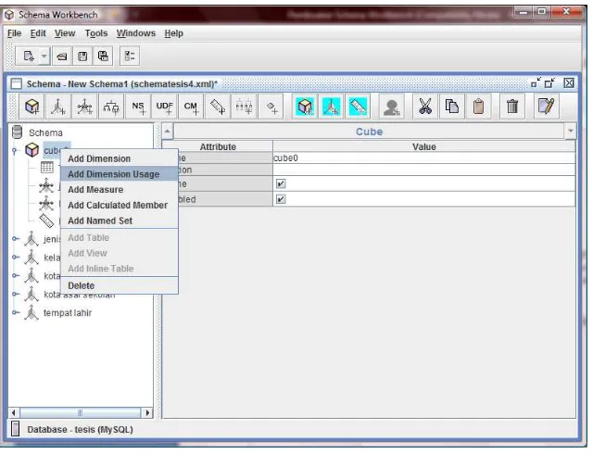Open the Windows menu
This screenshot has height=454, width=593.
pyautogui.click(x=136, y=33)
